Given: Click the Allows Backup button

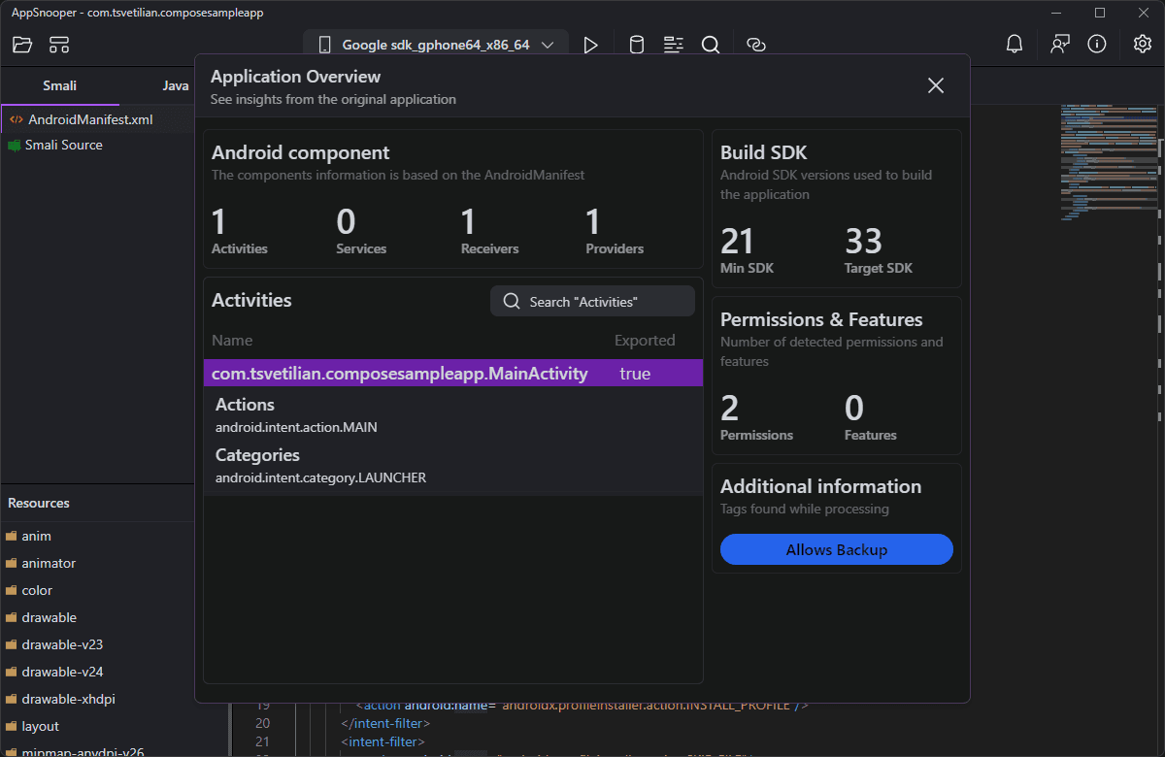Looking at the screenshot, I should (837, 549).
